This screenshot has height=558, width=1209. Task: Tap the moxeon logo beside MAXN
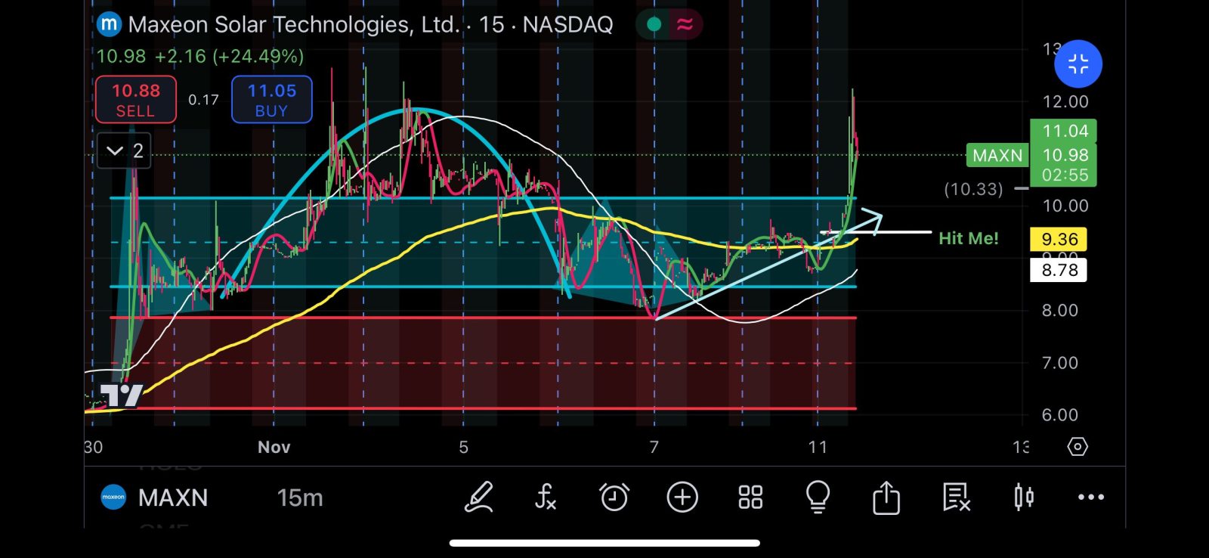113,498
